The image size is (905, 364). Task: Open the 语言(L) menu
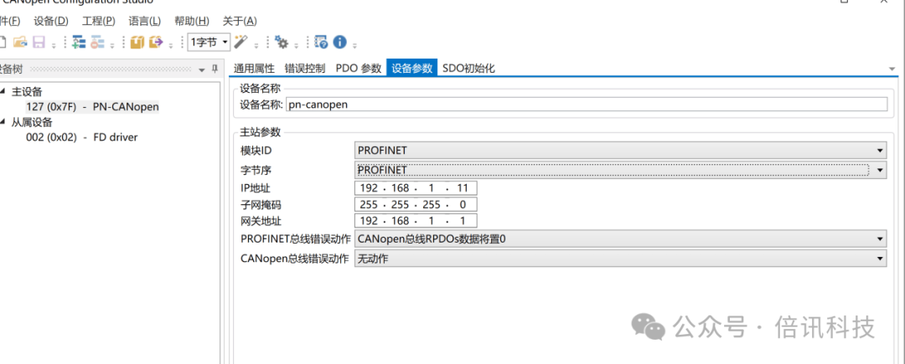click(x=144, y=21)
